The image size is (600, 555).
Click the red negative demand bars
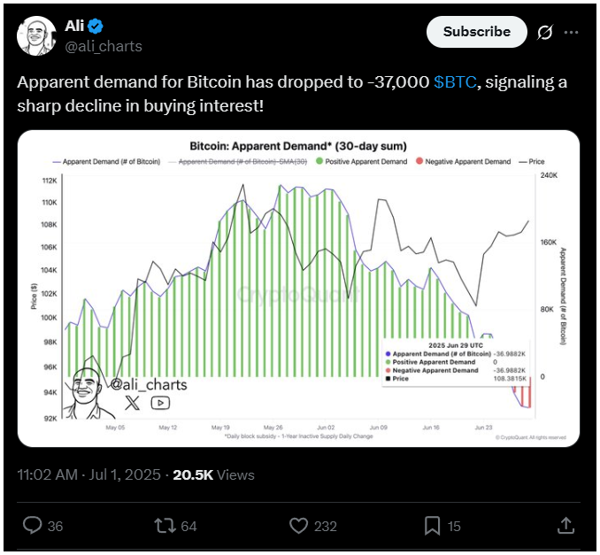(x=522, y=393)
